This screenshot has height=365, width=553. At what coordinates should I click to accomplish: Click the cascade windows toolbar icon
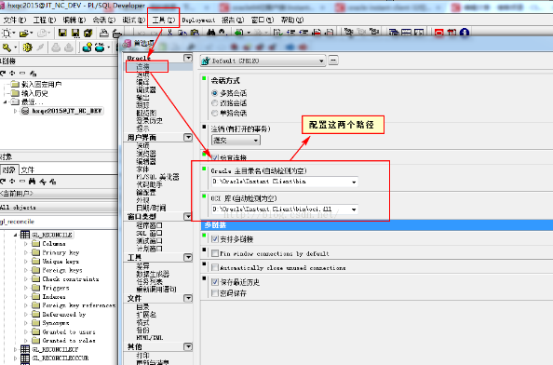pos(394,33)
